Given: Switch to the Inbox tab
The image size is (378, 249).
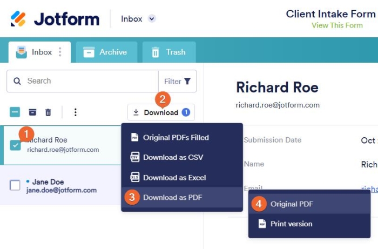Looking at the screenshot, I should (39, 52).
